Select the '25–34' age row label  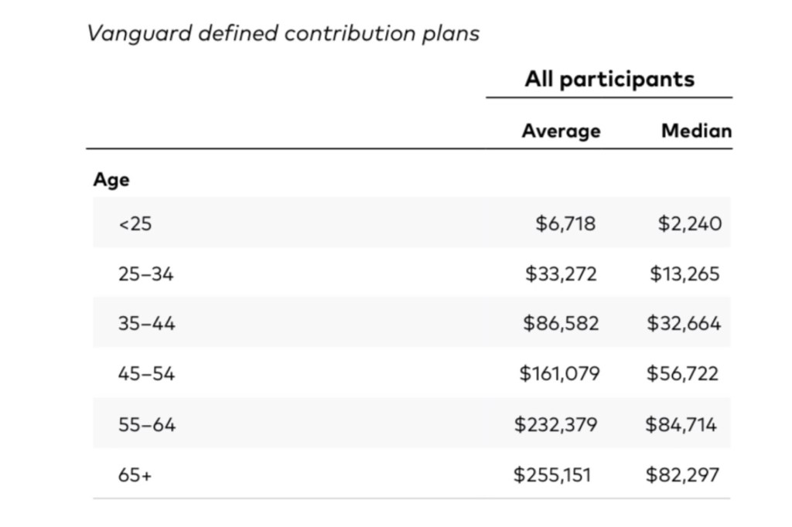click(145, 274)
